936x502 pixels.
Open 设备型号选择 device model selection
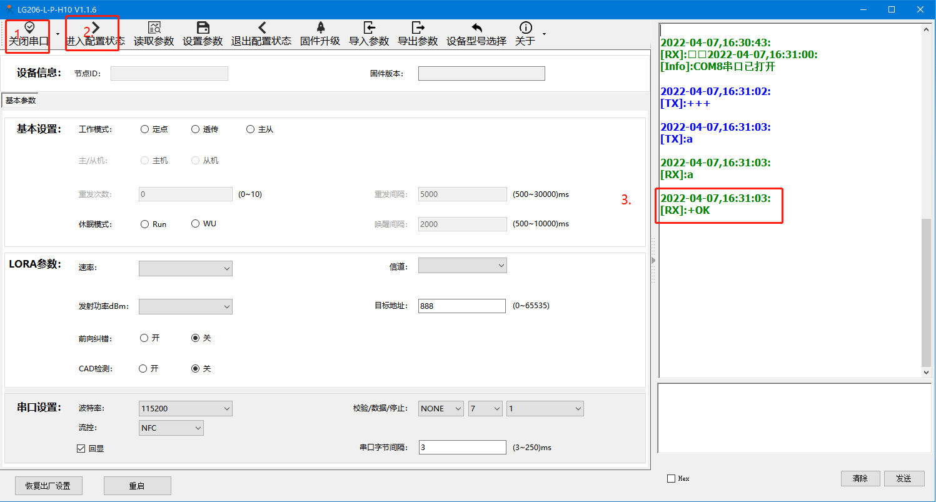pyautogui.click(x=476, y=28)
